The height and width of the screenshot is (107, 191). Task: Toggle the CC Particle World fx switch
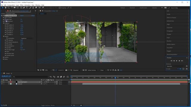[x=3, y=15]
